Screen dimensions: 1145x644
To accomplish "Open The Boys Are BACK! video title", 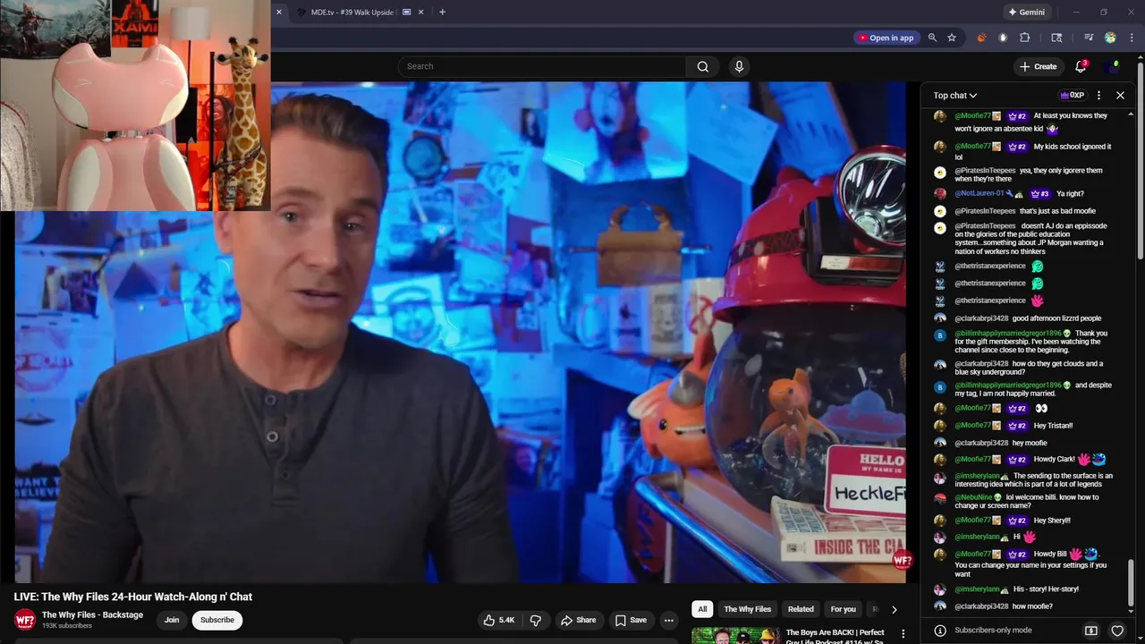I will click(835, 636).
